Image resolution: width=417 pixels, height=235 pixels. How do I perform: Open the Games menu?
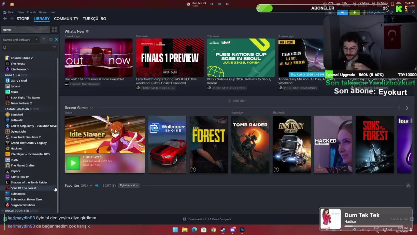(x=43, y=12)
